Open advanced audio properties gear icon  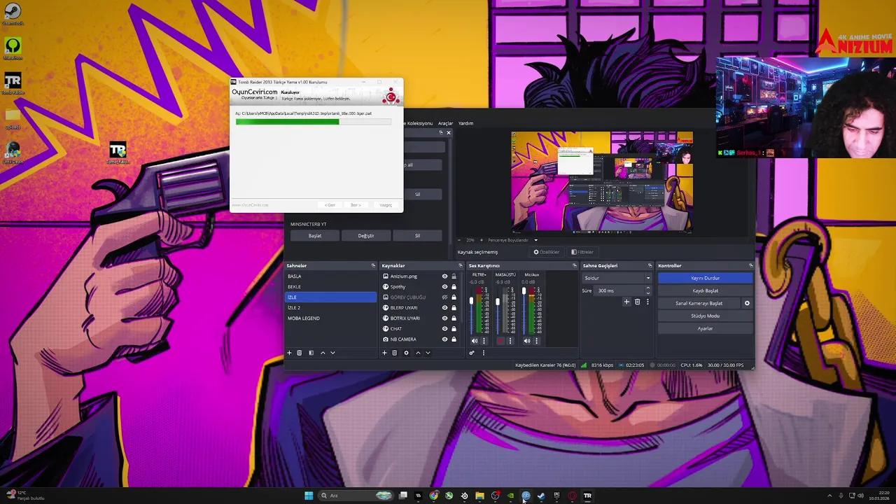[472, 353]
